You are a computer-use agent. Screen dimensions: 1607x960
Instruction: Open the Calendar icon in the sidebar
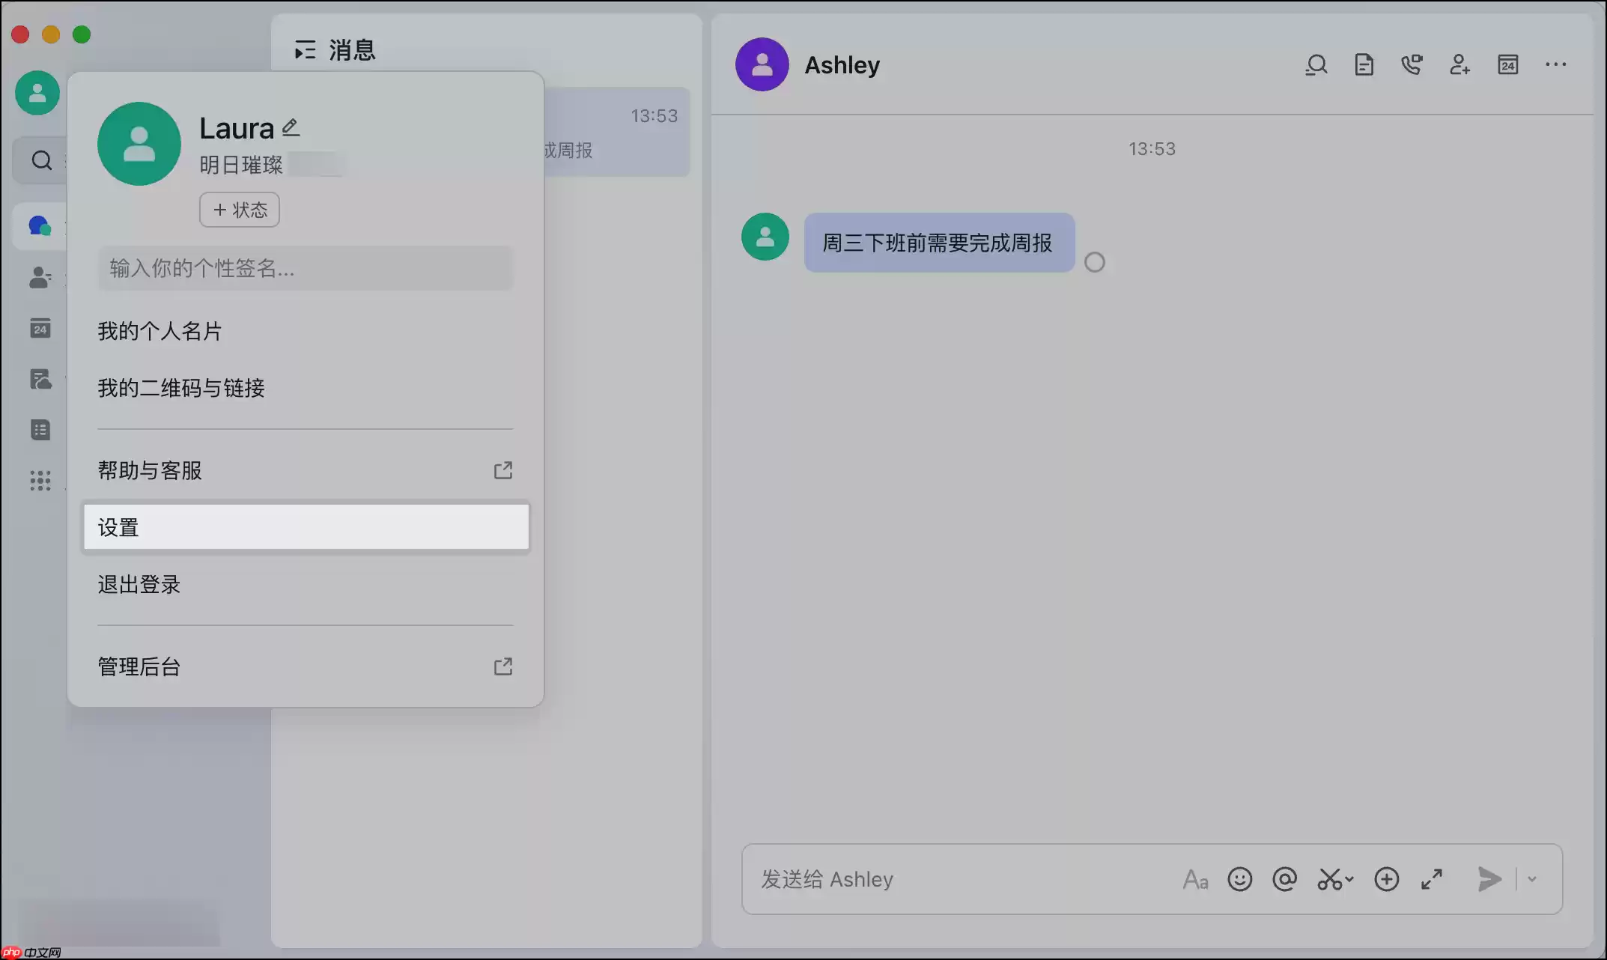point(40,328)
